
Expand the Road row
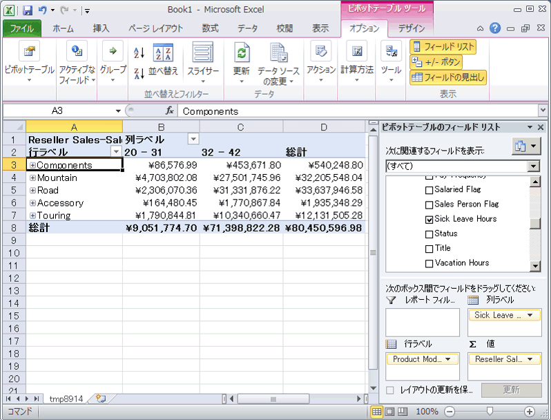(x=32, y=191)
